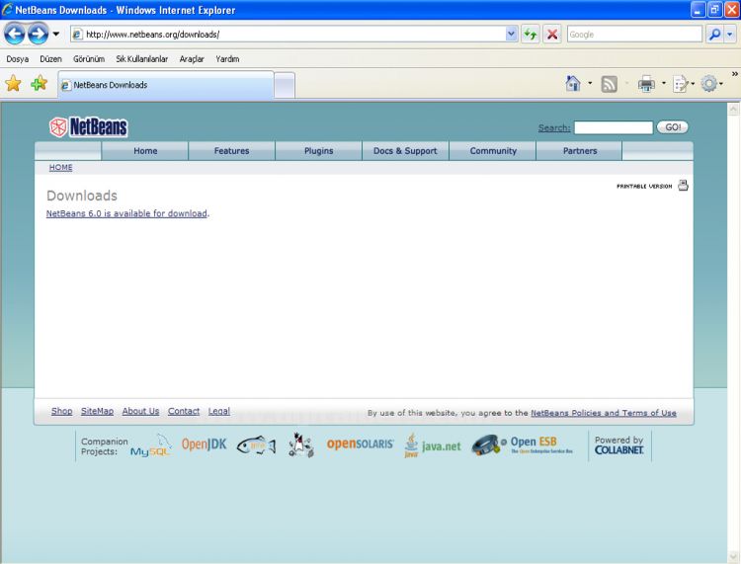The width and height of the screenshot is (741, 564).
Task: Open the Sık Kullanılanlar menu
Action: (x=141, y=59)
